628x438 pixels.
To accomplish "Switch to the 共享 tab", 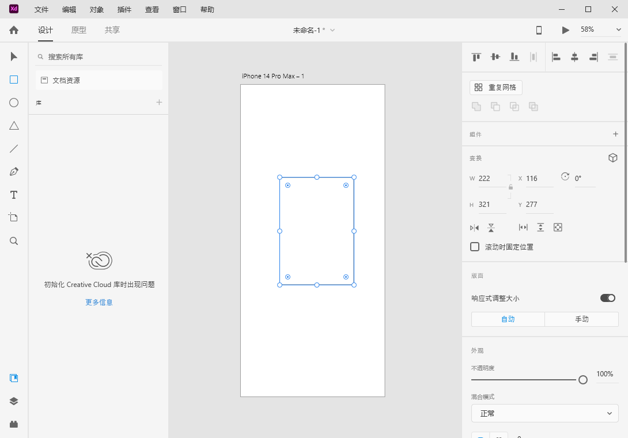I will pos(112,30).
